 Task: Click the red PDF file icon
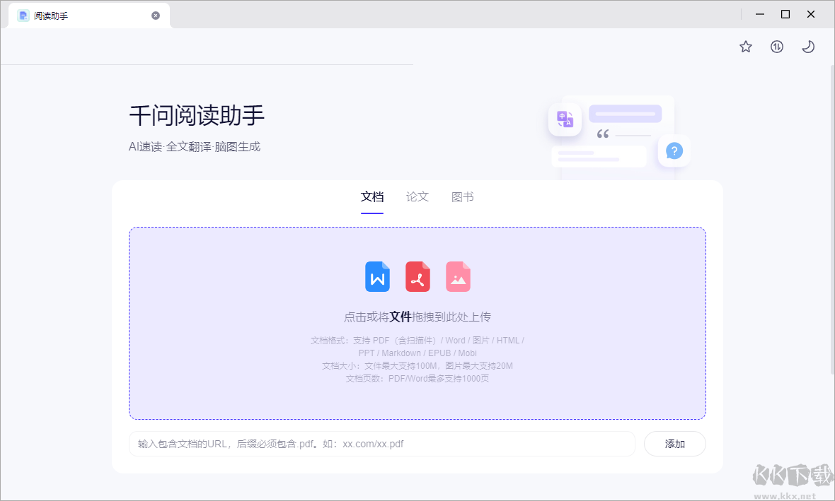tap(417, 276)
